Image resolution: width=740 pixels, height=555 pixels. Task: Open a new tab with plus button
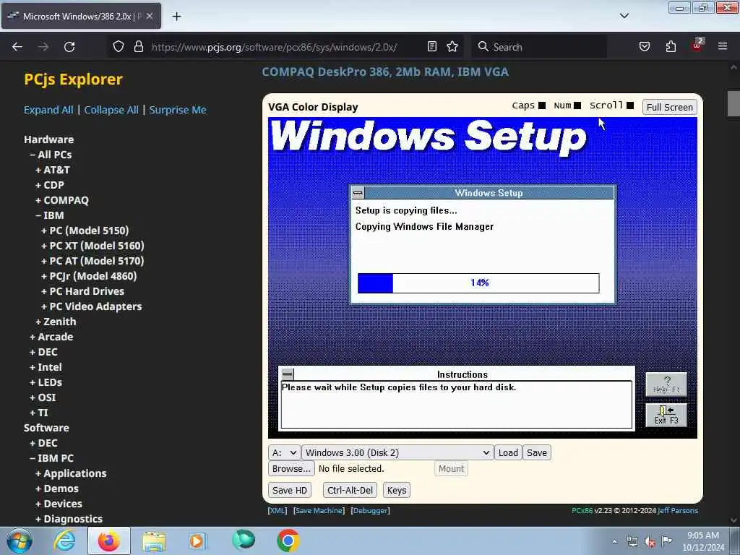coord(176,17)
